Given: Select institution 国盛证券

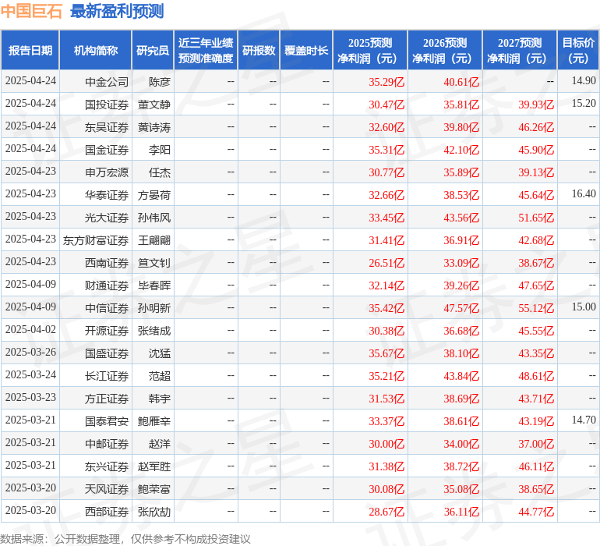Looking at the screenshot, I should [107, 353].
